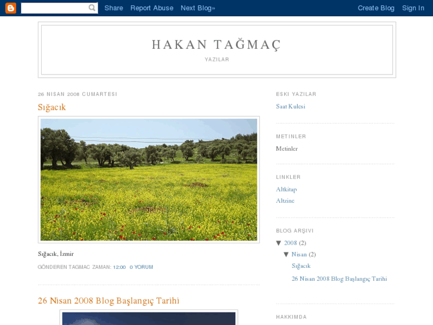The height and width of the screenshot is (325, 433).
Task: Click the search magnifier icon
Action: pos(92,8)
